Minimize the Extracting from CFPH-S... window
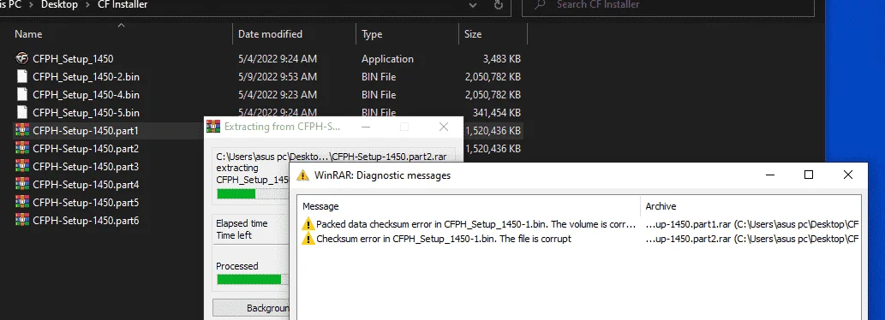This screenshot has height=320, width=885. [x=366, y=127]
